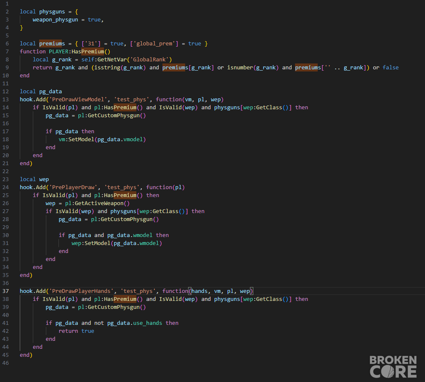Click the 'false' keyword on line 9
The width and height of the screenshot is (425, 382).
coord(390,67)
